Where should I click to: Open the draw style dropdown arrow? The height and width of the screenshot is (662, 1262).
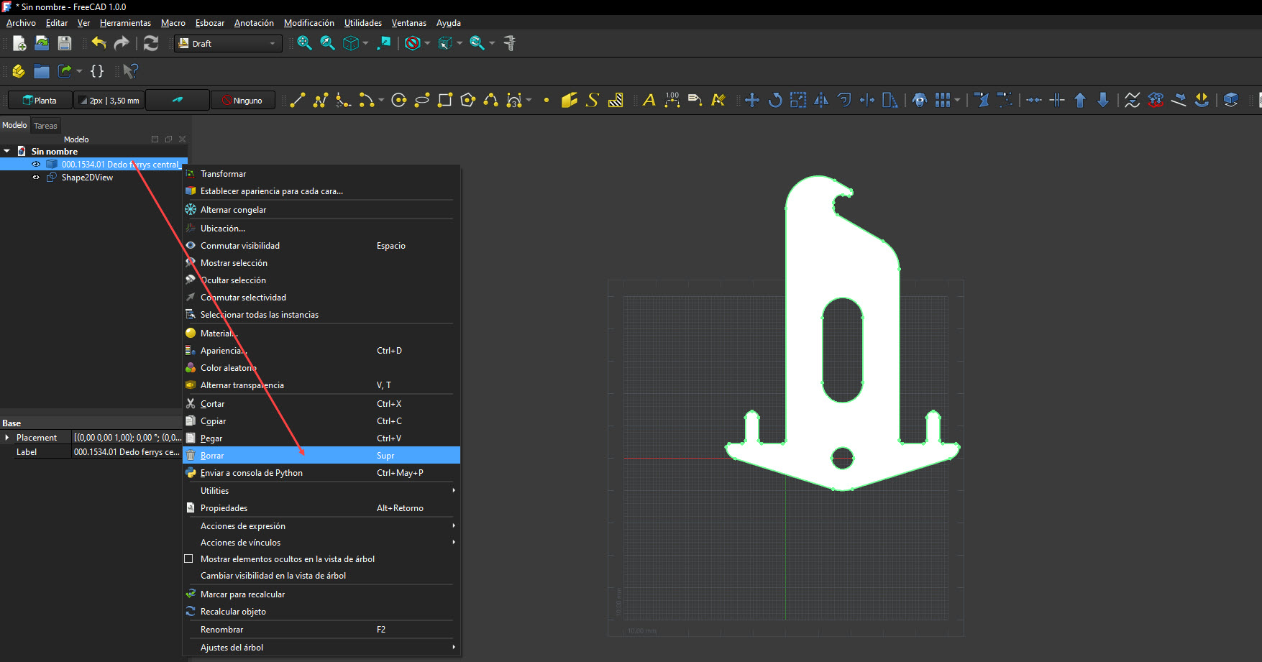[x=427, y=43]
